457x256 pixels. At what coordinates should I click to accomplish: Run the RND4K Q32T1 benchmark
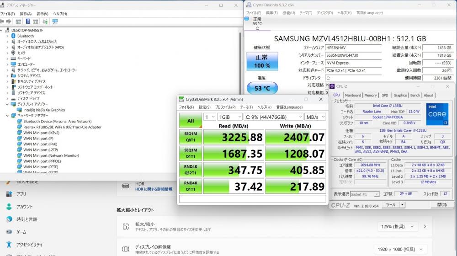point(190,170)
